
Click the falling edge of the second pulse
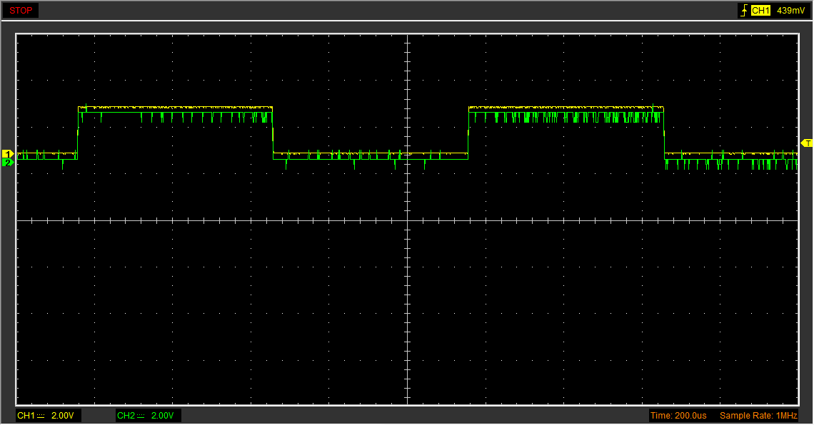pyautogui.click(x=664, y=132)
